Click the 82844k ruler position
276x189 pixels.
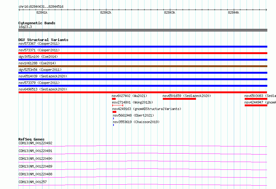pos(234,12)
